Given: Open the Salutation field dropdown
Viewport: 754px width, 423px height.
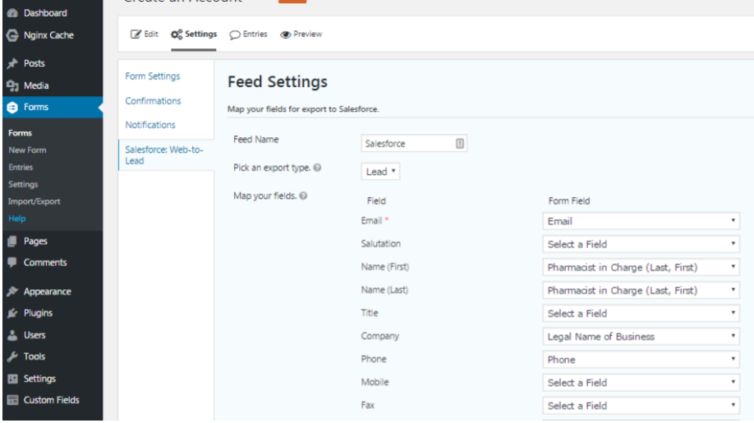Looking at the screenshot, I should pyautogui.click(x=641, y=244).
